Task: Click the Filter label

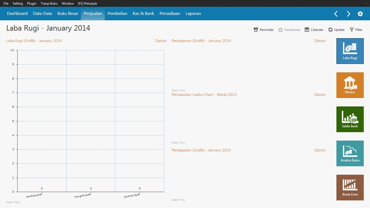Action: click(x=359, y=30)
